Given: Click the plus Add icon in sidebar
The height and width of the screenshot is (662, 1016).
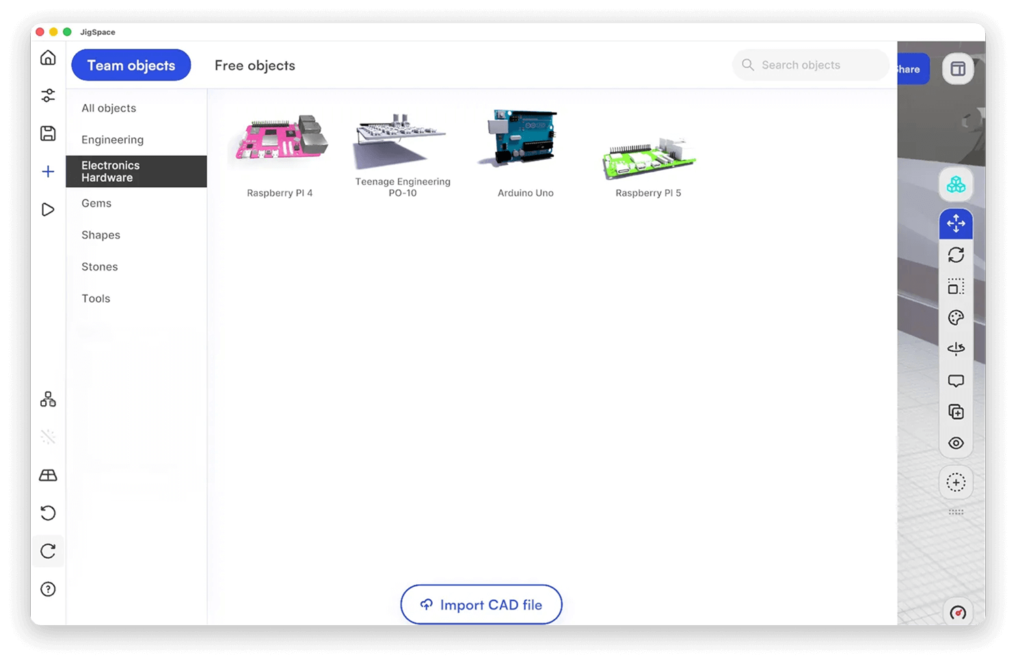Looking at the screenshot, I should (x=48, y=171).
